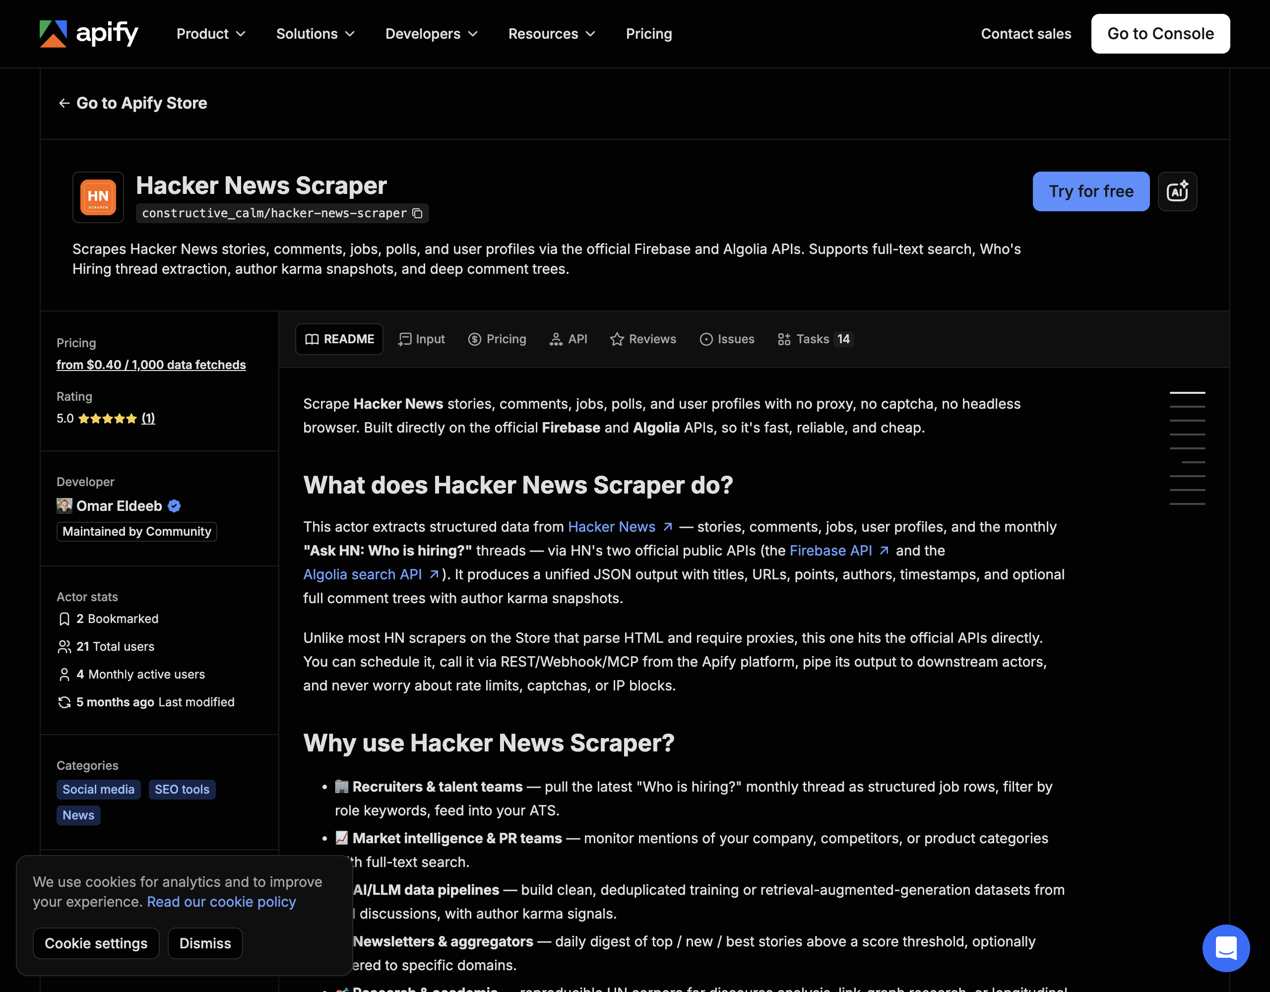The width and height of the screenshot is (1270, 992).
Task: Expand the Solutions menu
Action: [x=315, y=34]
